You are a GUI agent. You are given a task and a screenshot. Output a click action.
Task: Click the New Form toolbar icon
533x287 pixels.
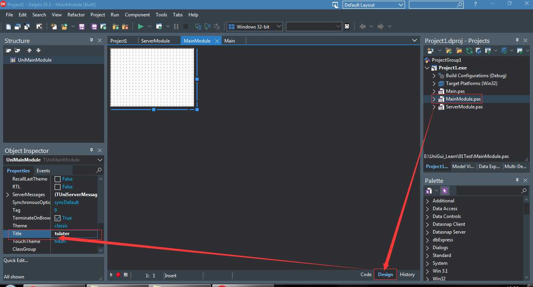pyautogui.click(x=39, y=27)
